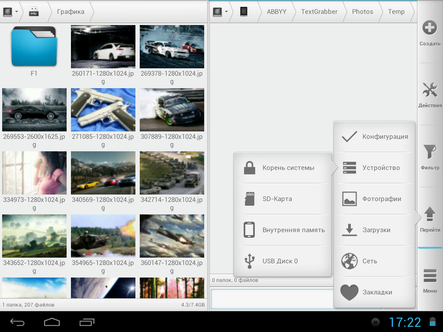
Task: Choose Корень системы in the submenu
Action: tap(282, 168)
